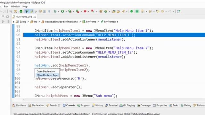Expand breadcrumb arrow after the MyFrame() constructor
The height and width of the screenshot is (115, 205).
point(118,22)
